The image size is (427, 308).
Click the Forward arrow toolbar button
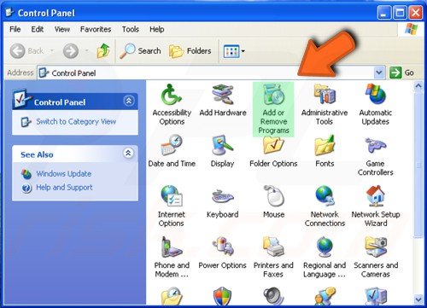(70, 51)
